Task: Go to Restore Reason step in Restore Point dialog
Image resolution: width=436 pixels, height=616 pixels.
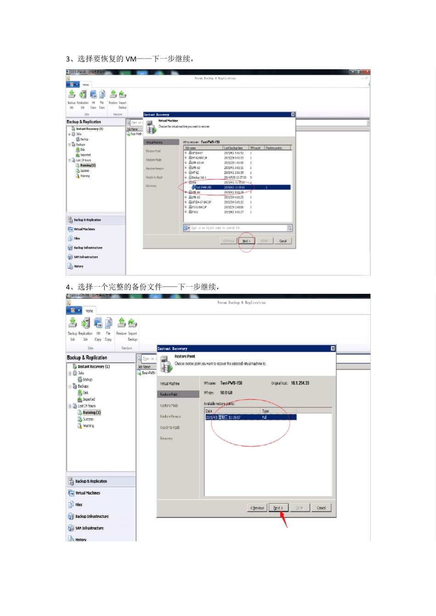Action: point(170,417)
